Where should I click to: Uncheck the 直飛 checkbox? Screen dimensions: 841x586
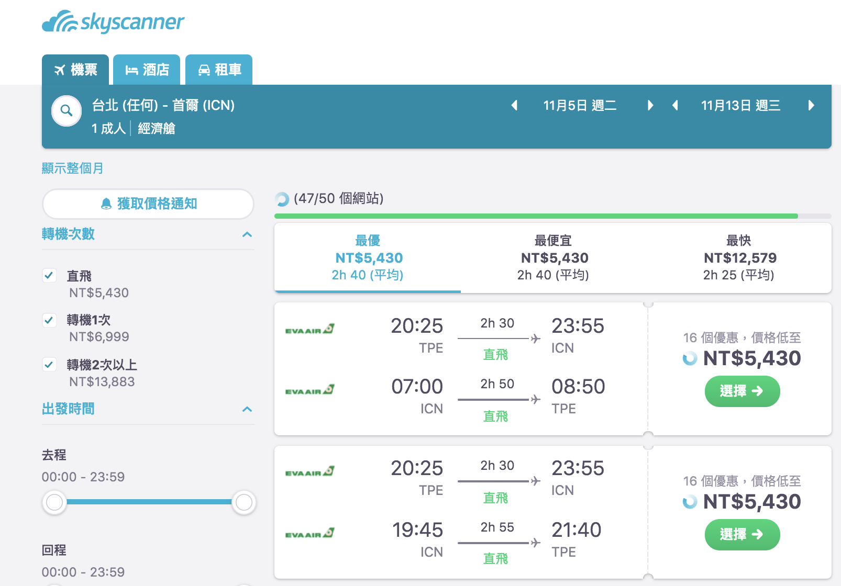(49, 275)
